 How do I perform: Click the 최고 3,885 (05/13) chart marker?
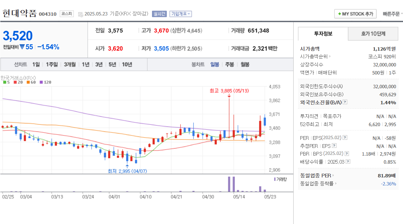point(229,91)
